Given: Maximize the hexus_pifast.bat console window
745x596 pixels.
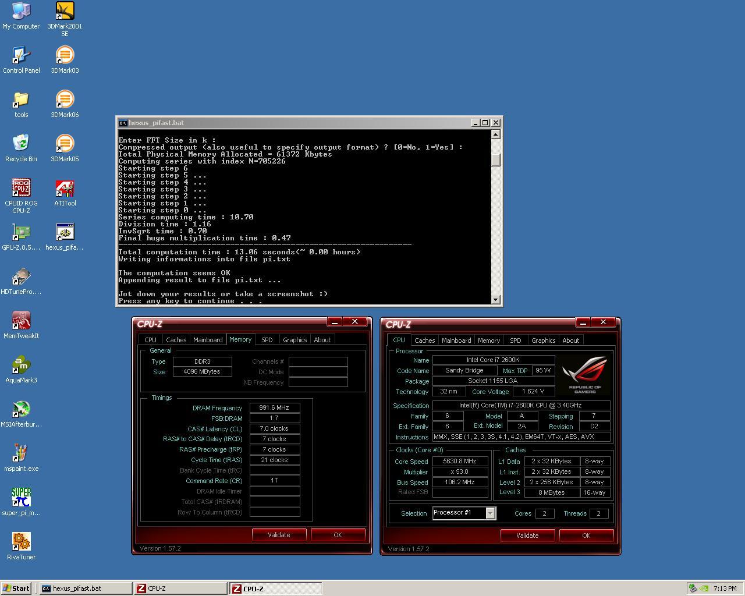Looking at the screenshot, I should coord(485,123).
